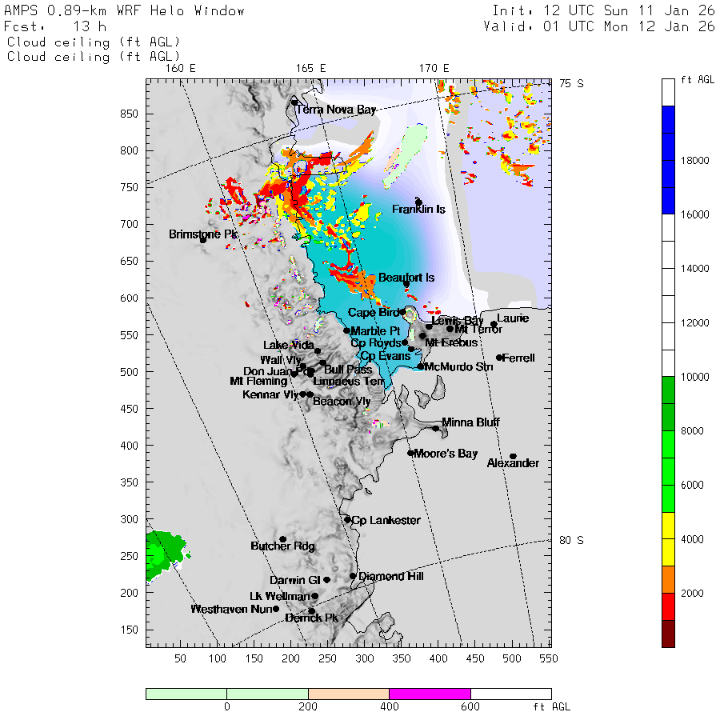The width and height of the screenshot is (720, 720).
Task: Click the Westhaven Nun station marker
Action: [x=276, y=609]
